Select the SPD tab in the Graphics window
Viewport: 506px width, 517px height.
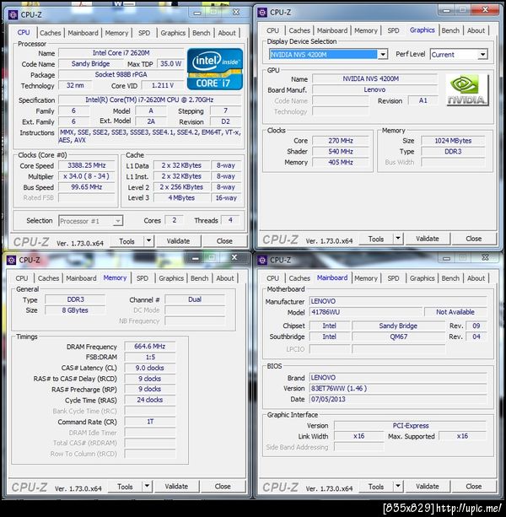pyautogui.click(x=393, y=30)
